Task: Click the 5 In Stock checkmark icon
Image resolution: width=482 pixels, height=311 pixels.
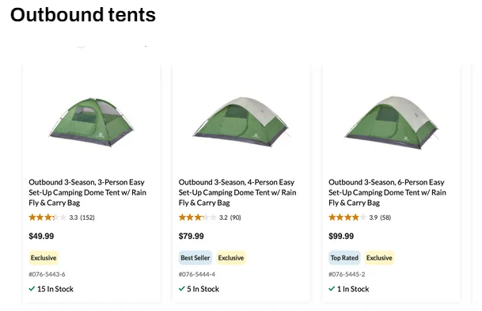Action: point(182,289)
